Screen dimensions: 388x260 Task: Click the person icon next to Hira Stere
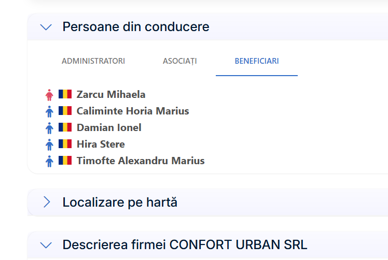[49, 145]
